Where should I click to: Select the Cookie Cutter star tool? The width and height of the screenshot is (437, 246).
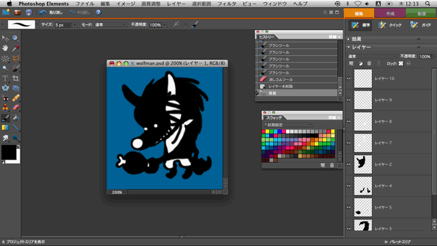[x=5, y=88]
